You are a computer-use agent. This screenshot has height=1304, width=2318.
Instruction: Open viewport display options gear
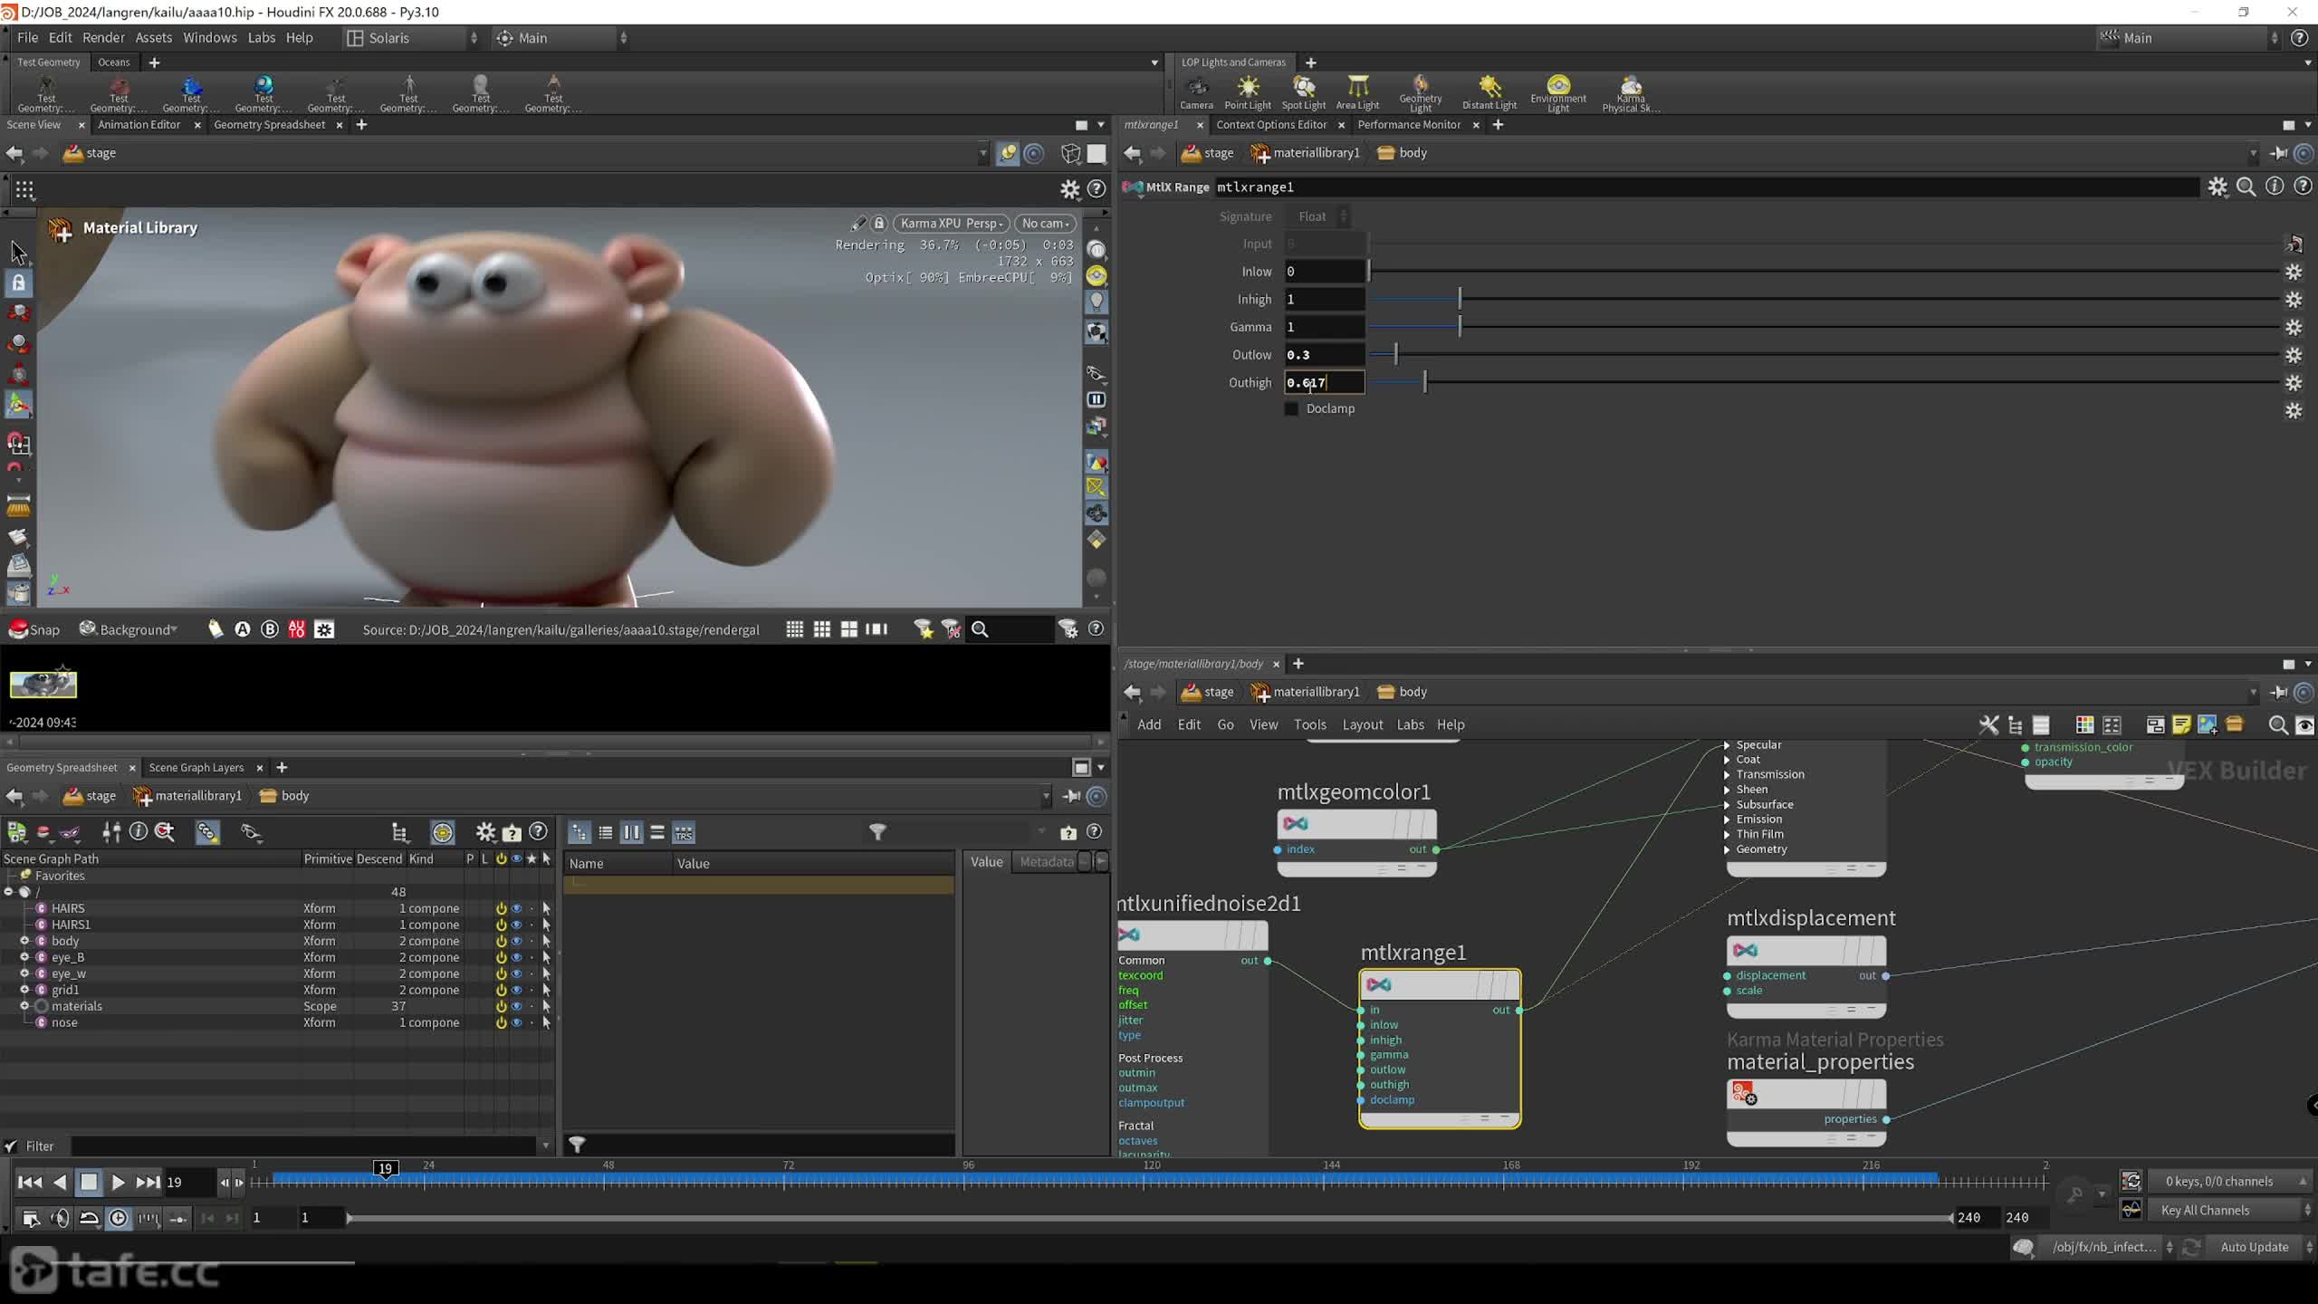1069,189
